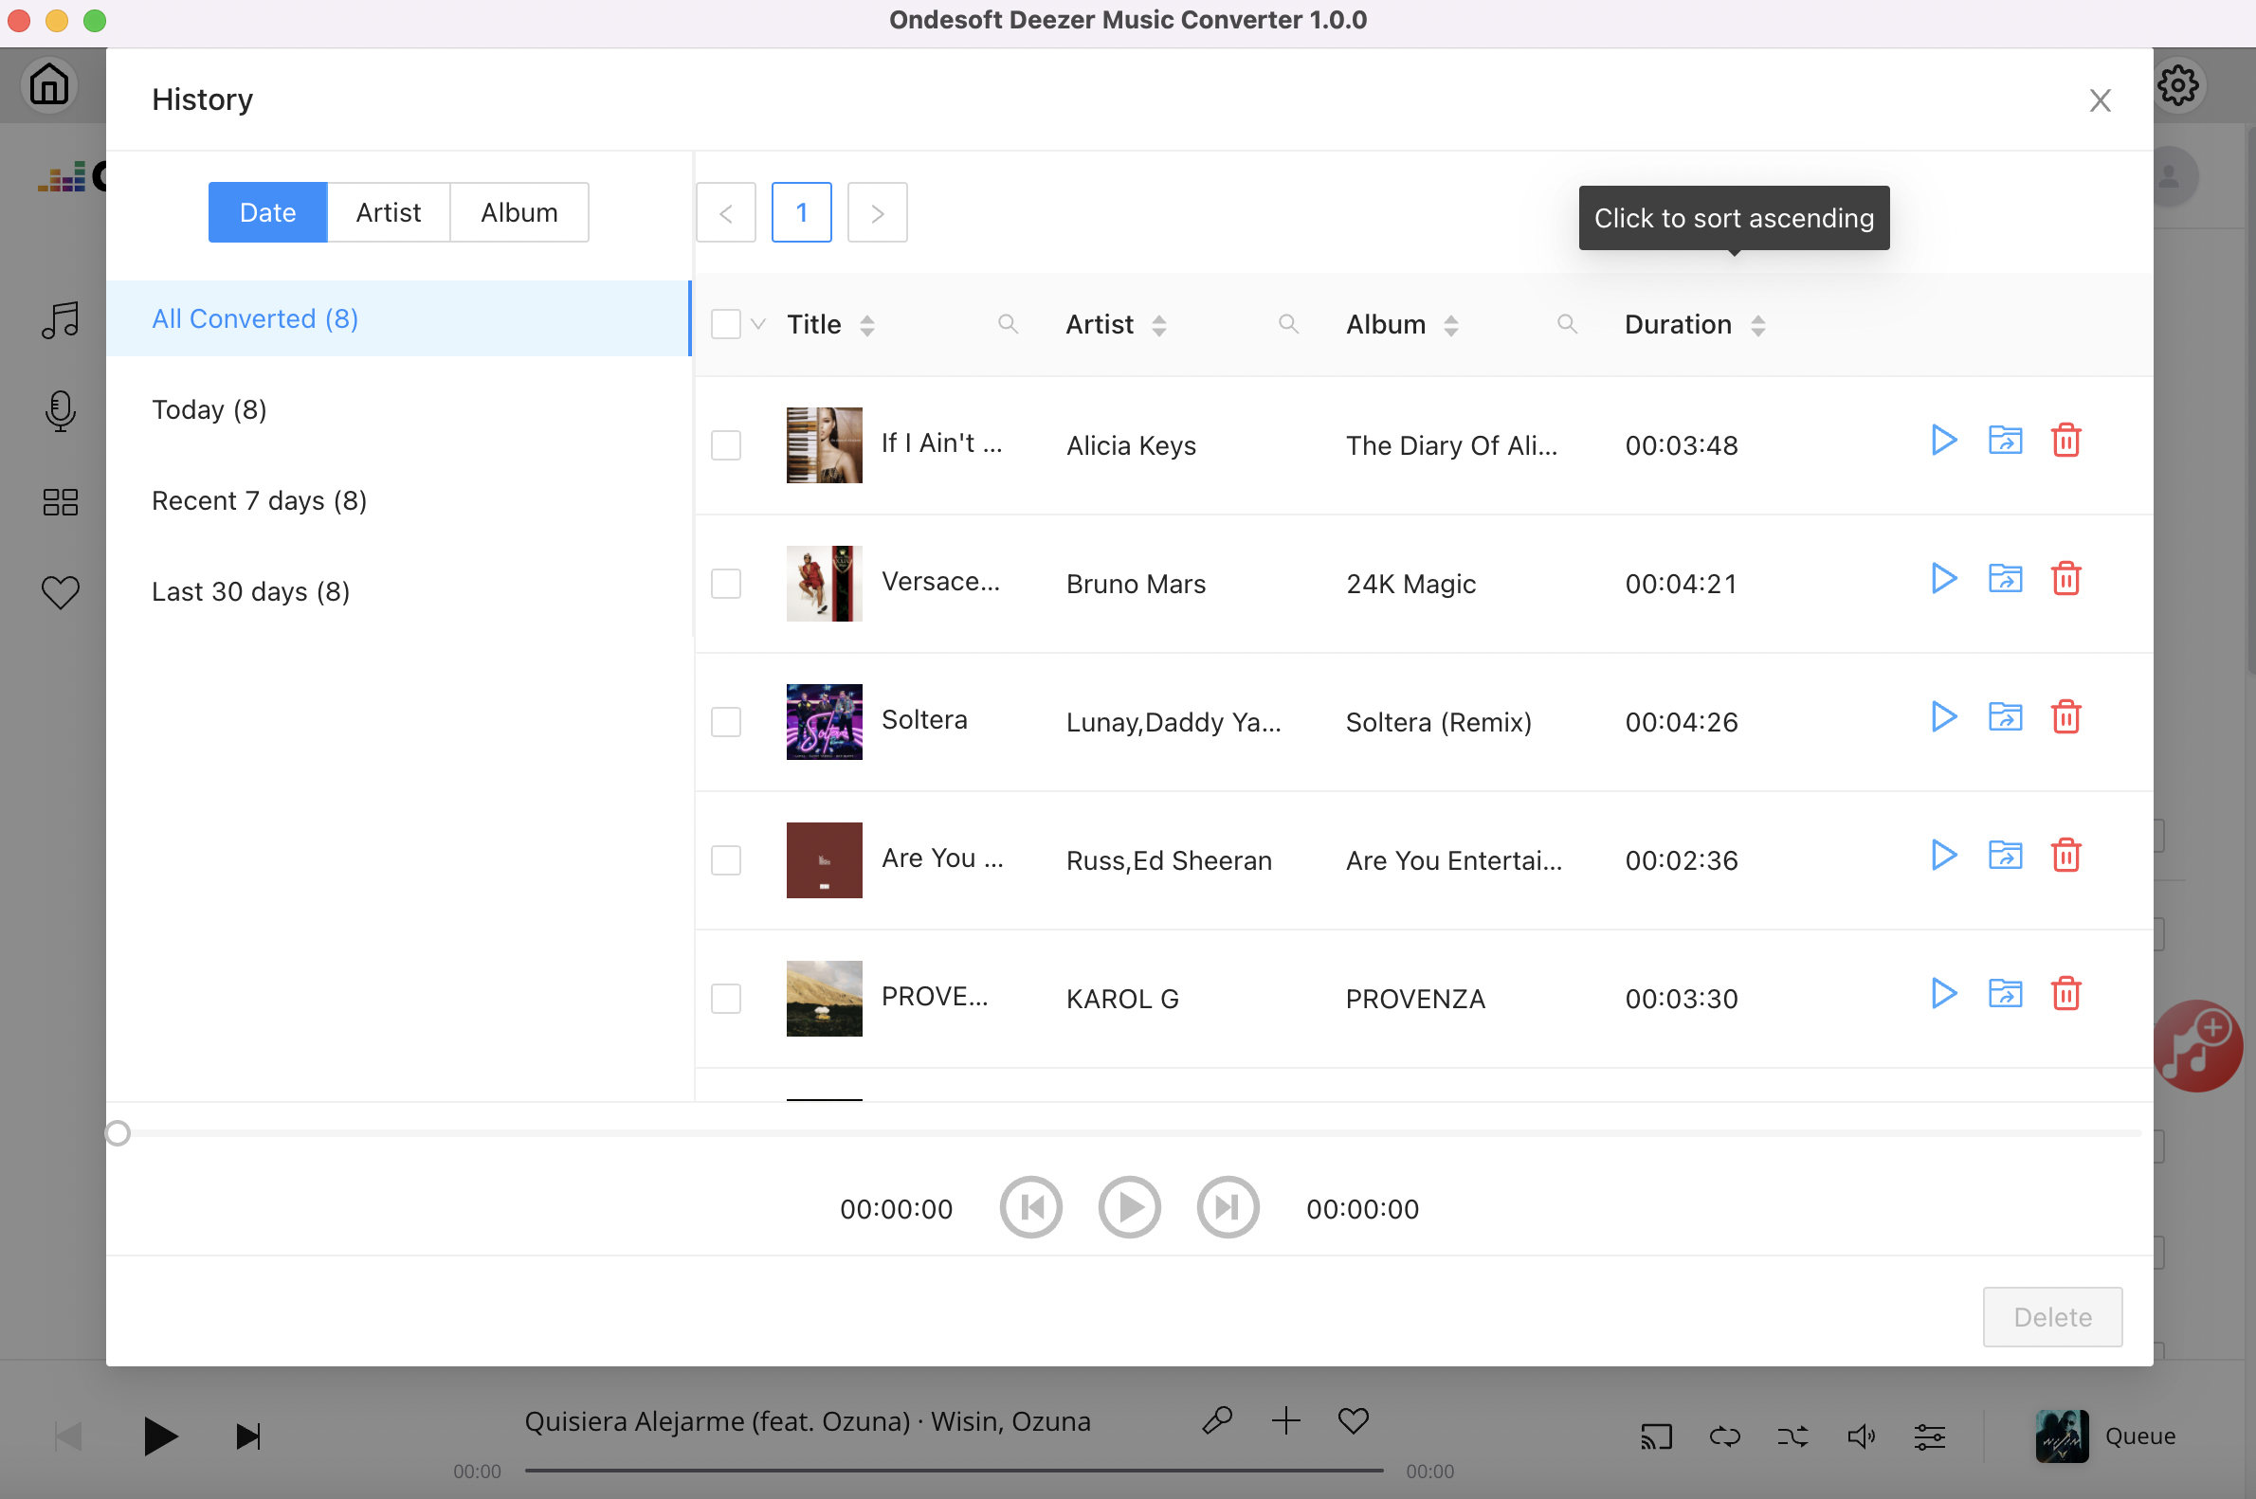Toggle checkbox for Versace track
Screen dimensions: 2256x1499
pos(726,582)
